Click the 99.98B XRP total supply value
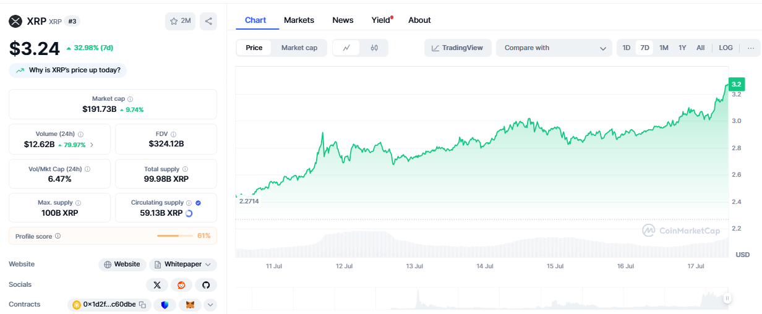The height and width of the screenshot is (314, 762). tap(166, 179)
